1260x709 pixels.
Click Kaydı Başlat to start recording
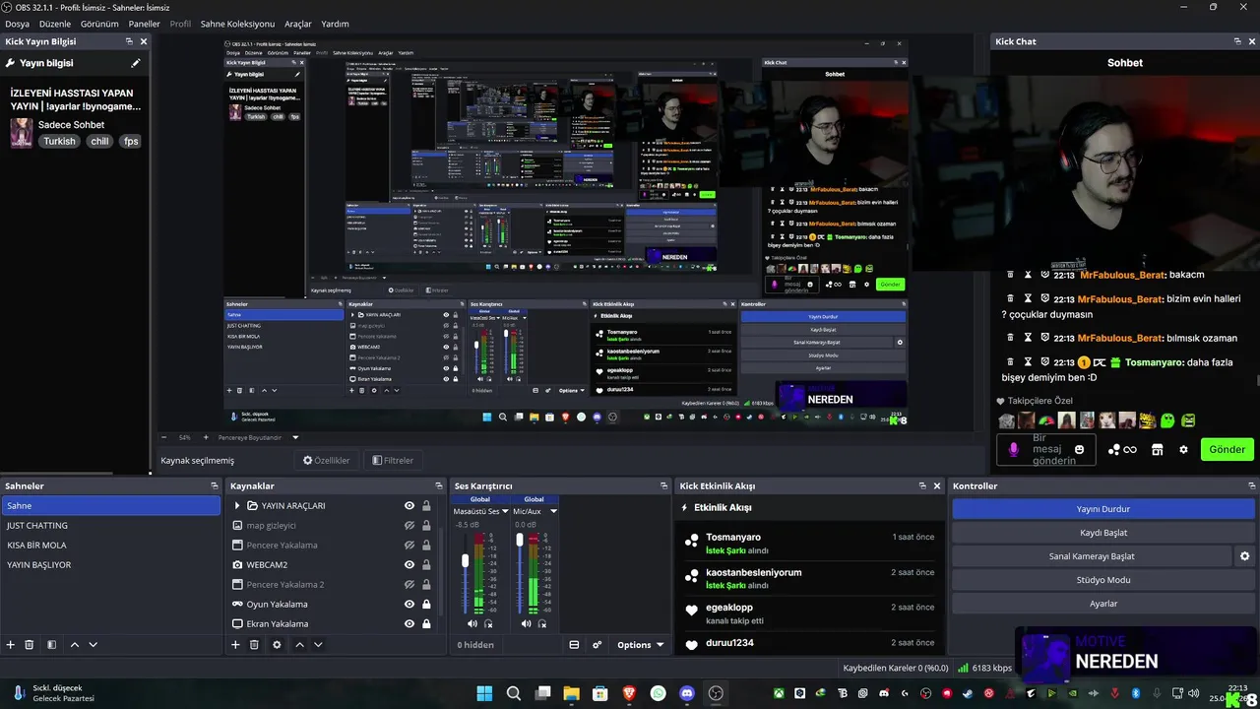pos(1102,533)
